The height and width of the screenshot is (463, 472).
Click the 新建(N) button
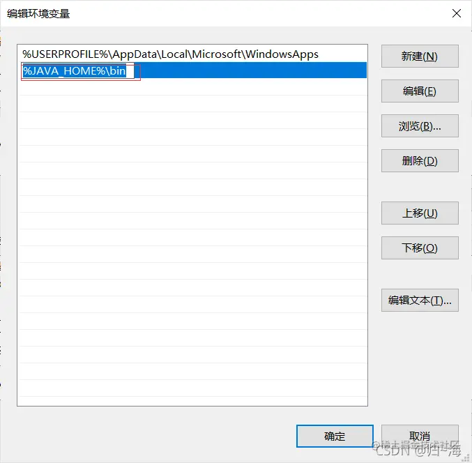[x=420, y=56]
